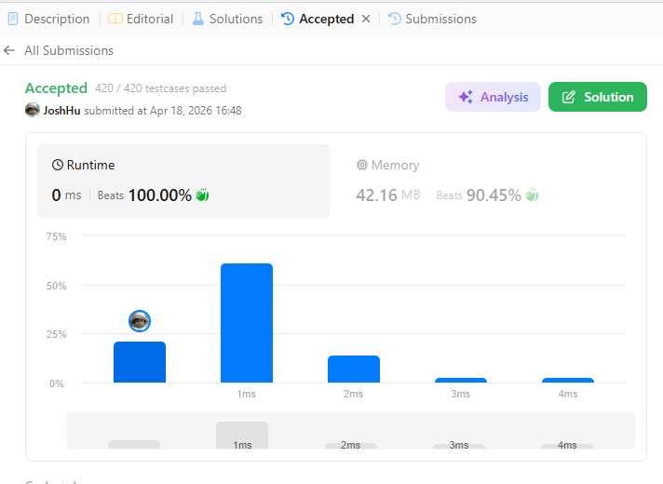Screen dimensions: 663x484
Task: Click the sparkle icon on Analysis button
Action: point(466,97)
